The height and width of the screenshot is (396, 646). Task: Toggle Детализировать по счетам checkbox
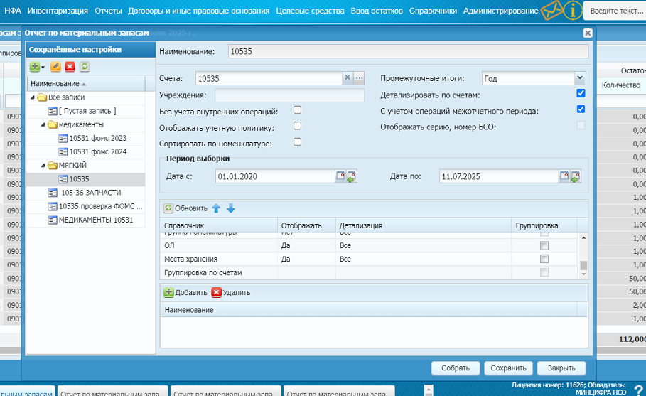tap(581, 93)
